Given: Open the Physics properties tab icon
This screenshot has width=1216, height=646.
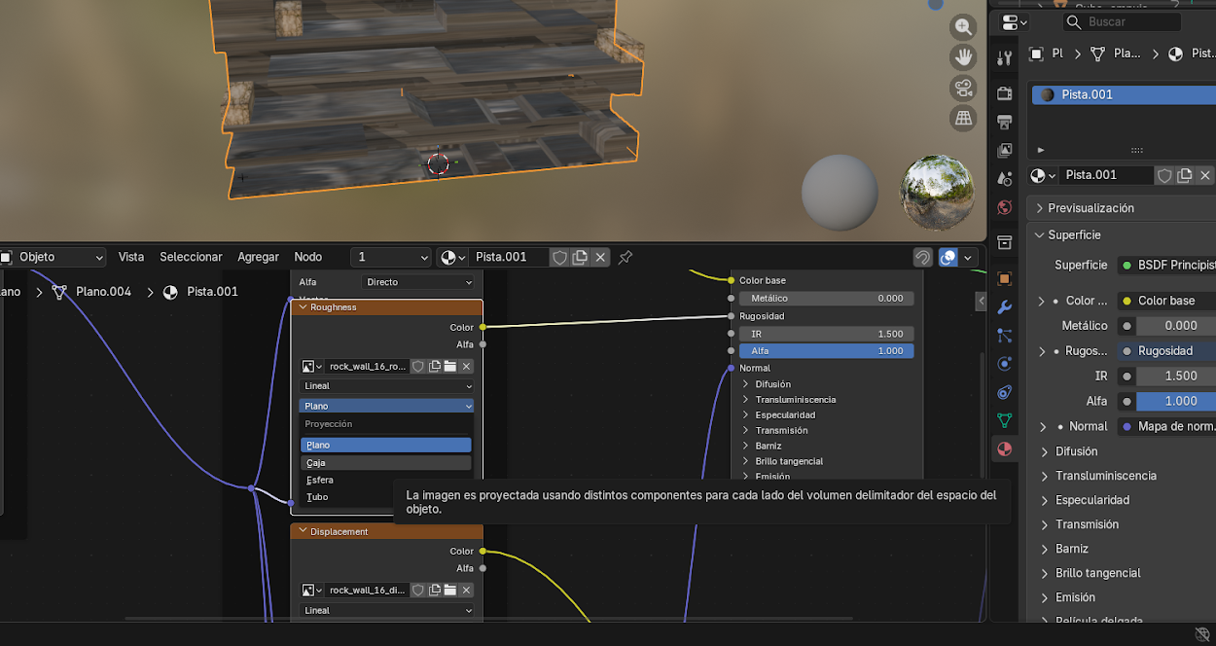Looking at the screenshot, I should 1005,364.
